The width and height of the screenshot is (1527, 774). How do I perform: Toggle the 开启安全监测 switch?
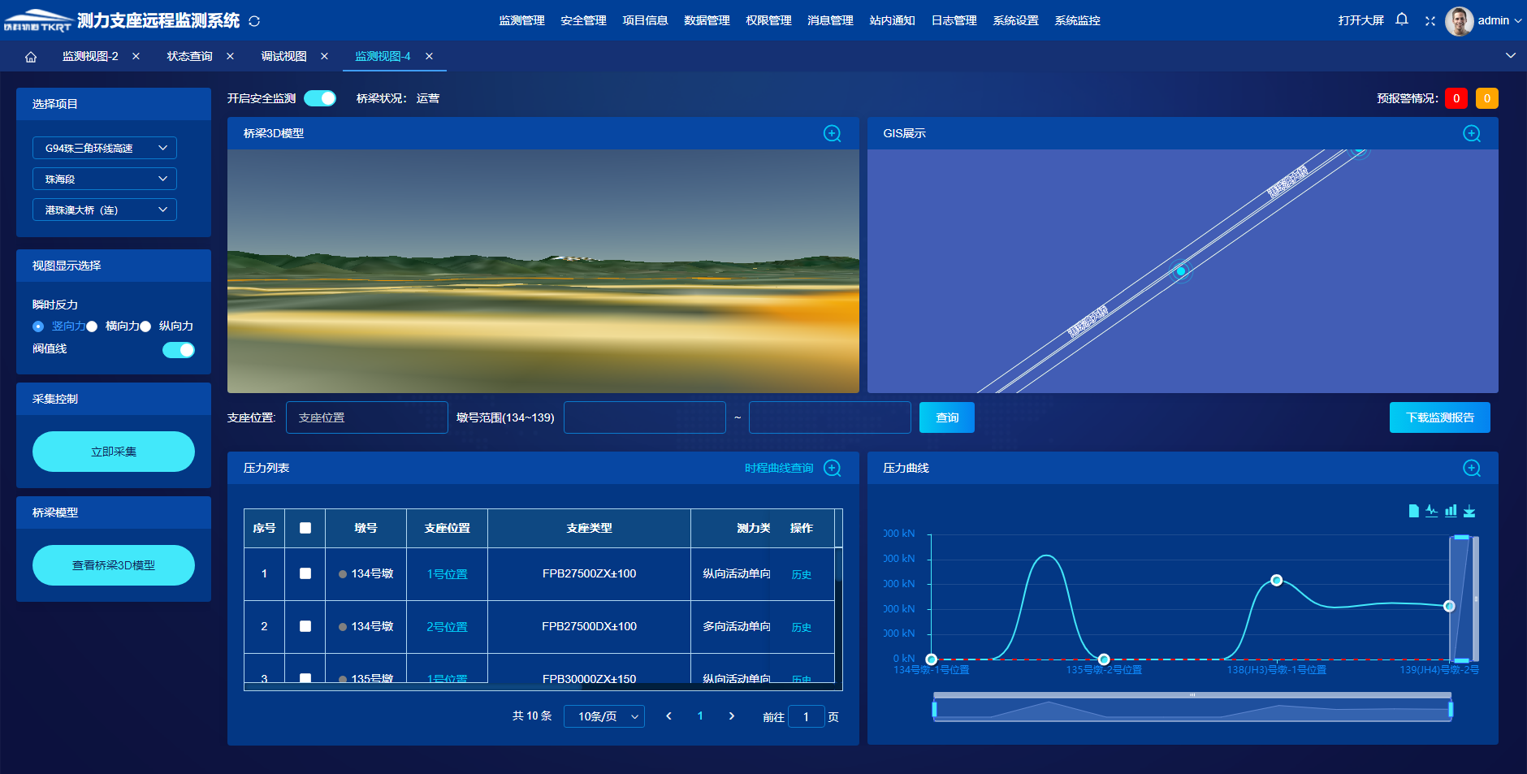tap(320, 98)
